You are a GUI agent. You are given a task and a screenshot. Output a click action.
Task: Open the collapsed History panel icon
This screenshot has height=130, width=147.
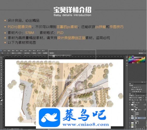pos(127,57)
